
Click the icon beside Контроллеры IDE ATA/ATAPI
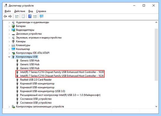13,53
